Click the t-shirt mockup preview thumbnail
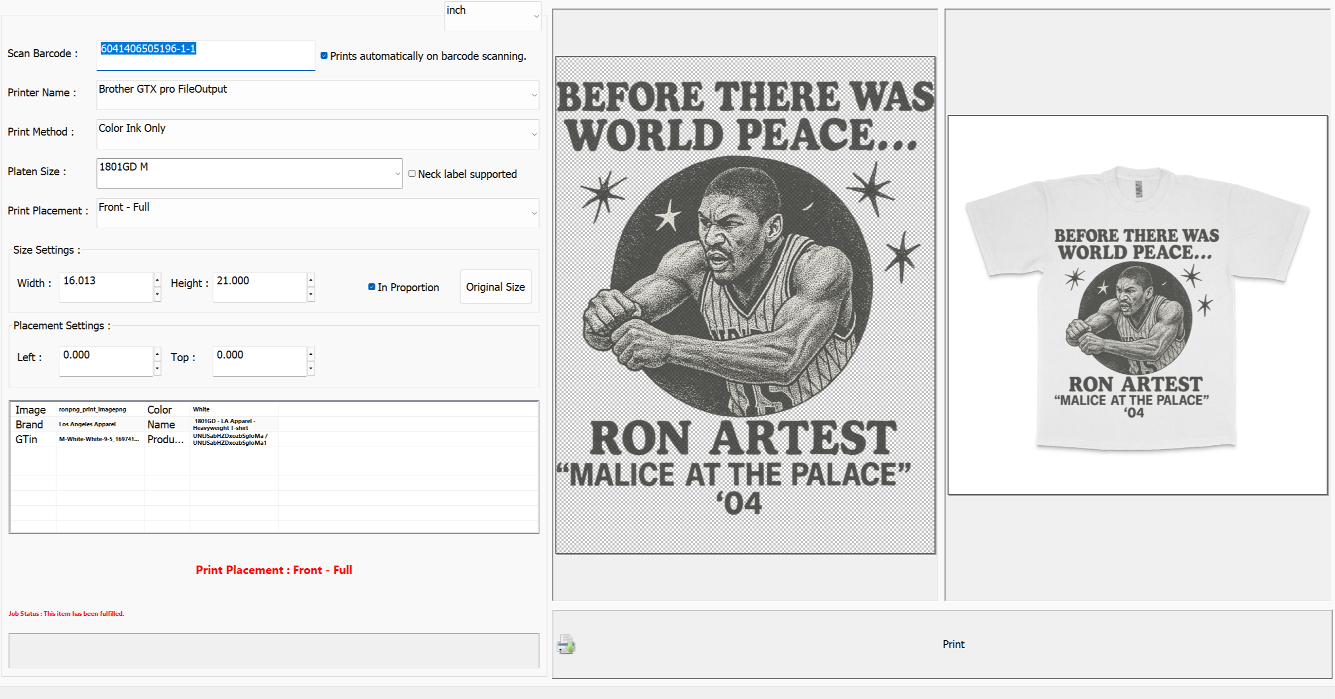 tap(1137, 305)
